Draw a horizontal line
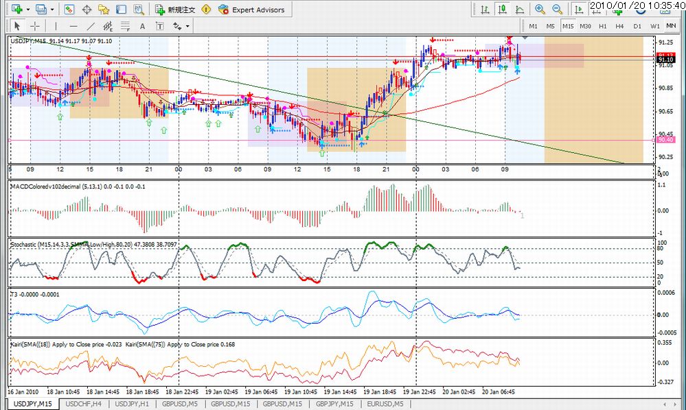This screenshot has height=410, width=686. coord(73,26)
